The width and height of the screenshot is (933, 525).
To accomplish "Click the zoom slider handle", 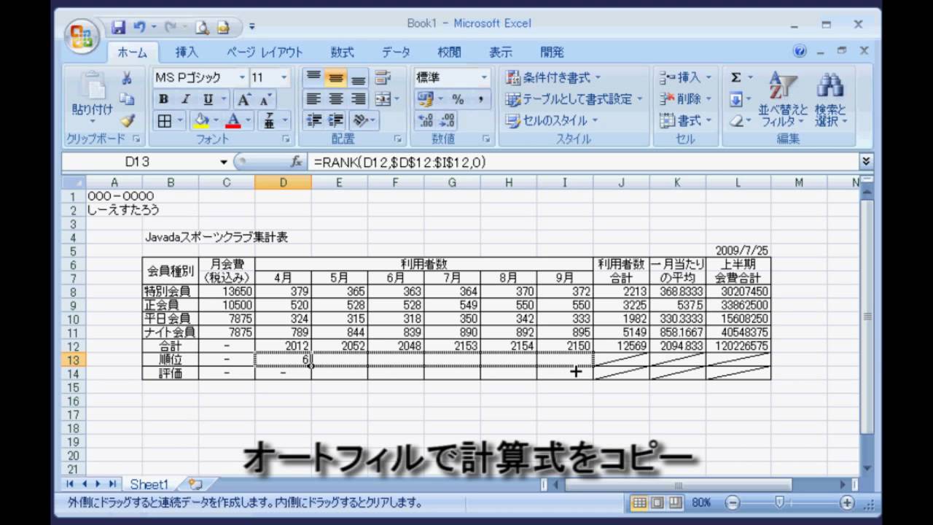I will [780, 502].
